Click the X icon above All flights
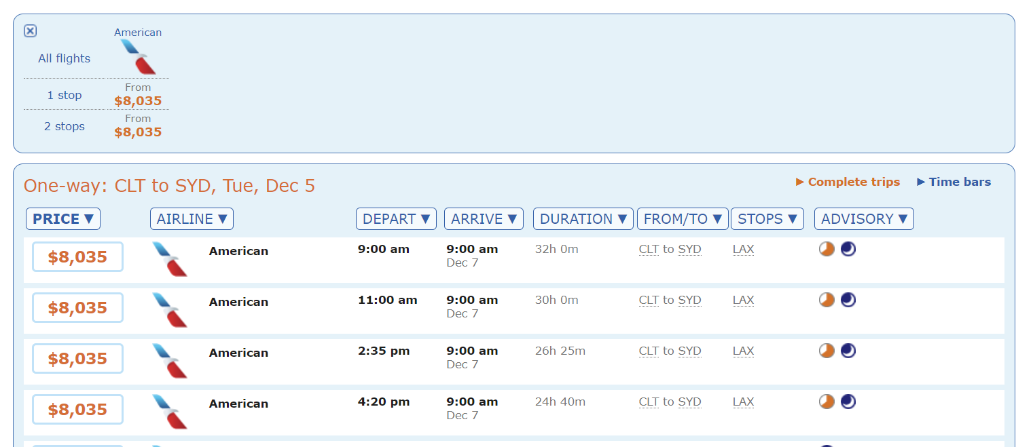Screen dimensions: 1033x447 pos(30,31)
